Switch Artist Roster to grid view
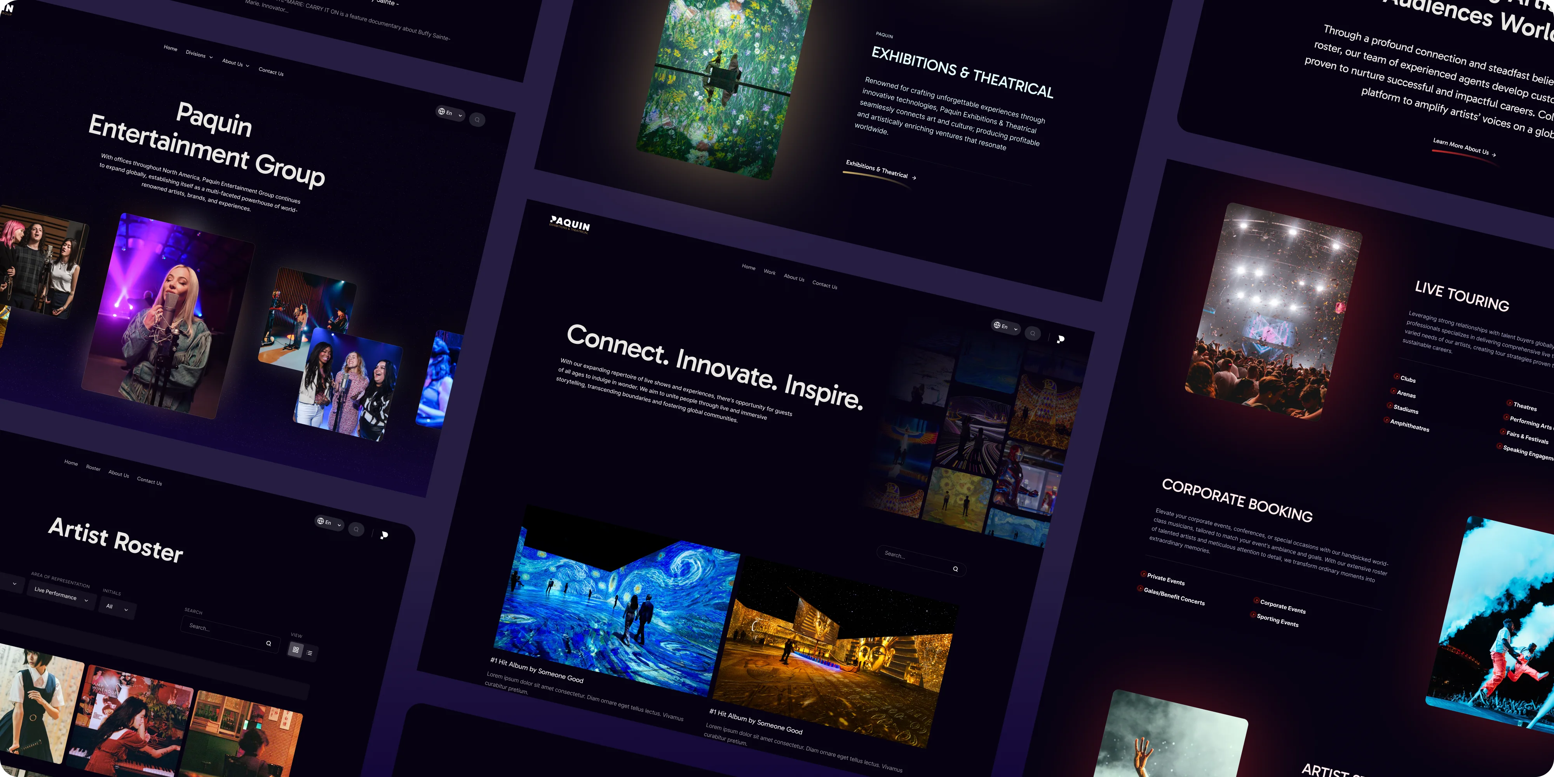This screenshot has width=1554, height=777. pyautogui.click(x=296, y=650)
